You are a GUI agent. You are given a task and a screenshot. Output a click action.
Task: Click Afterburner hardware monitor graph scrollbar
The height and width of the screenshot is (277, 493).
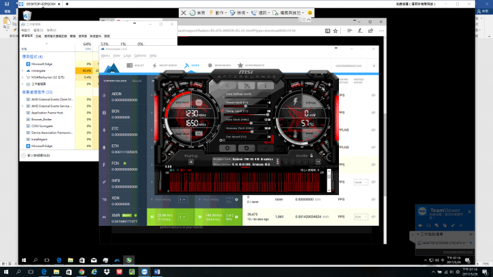click(329, 181)
